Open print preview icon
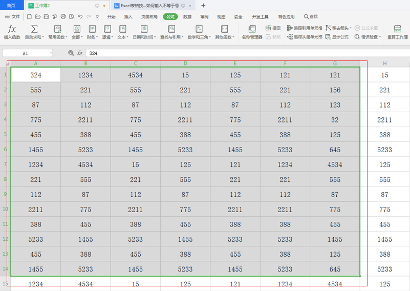This screenshot has height=291, width=410. 72,17
